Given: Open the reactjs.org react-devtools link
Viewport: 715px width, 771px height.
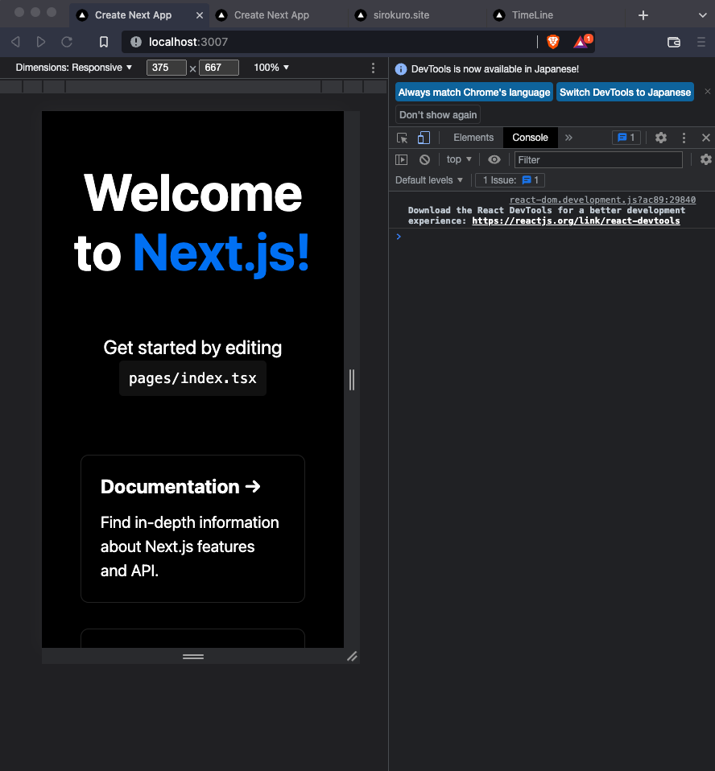Looking at the screenshot, I should click(x=576, y=221).
